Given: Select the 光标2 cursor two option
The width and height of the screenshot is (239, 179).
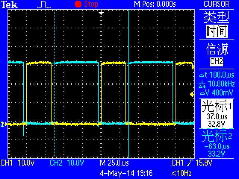Looking at the screenshot, I should click(x=217, y=143).
